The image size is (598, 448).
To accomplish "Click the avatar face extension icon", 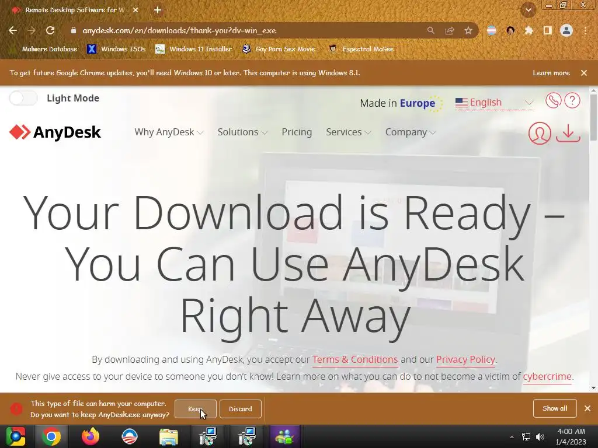I will point(510,30).
